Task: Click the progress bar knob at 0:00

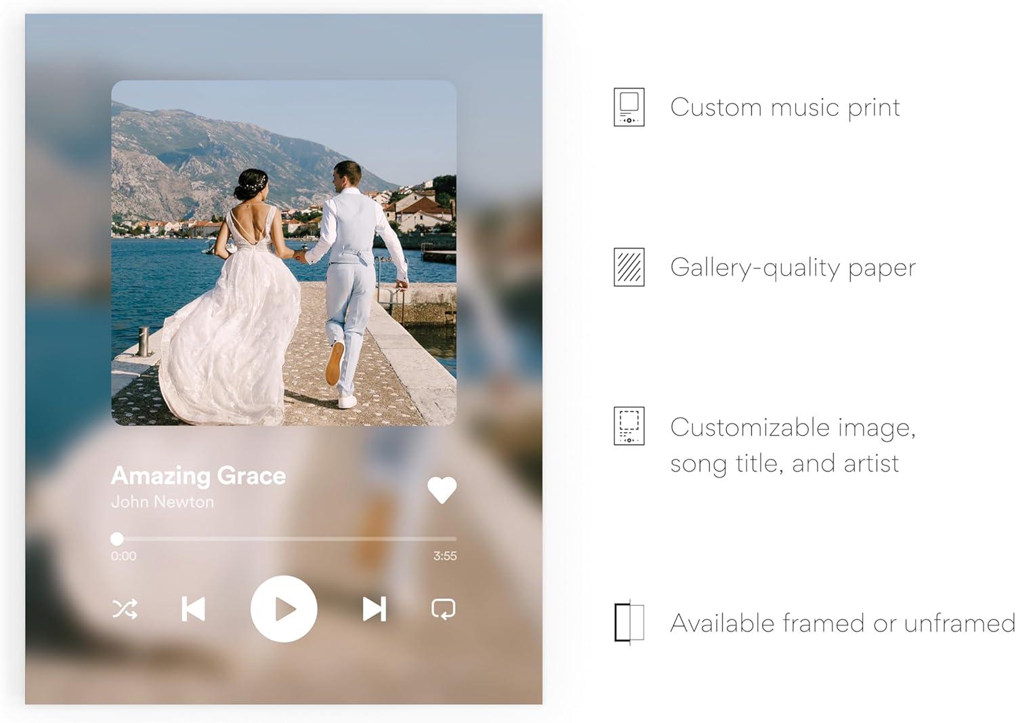Action: click(x=117, y=539)
